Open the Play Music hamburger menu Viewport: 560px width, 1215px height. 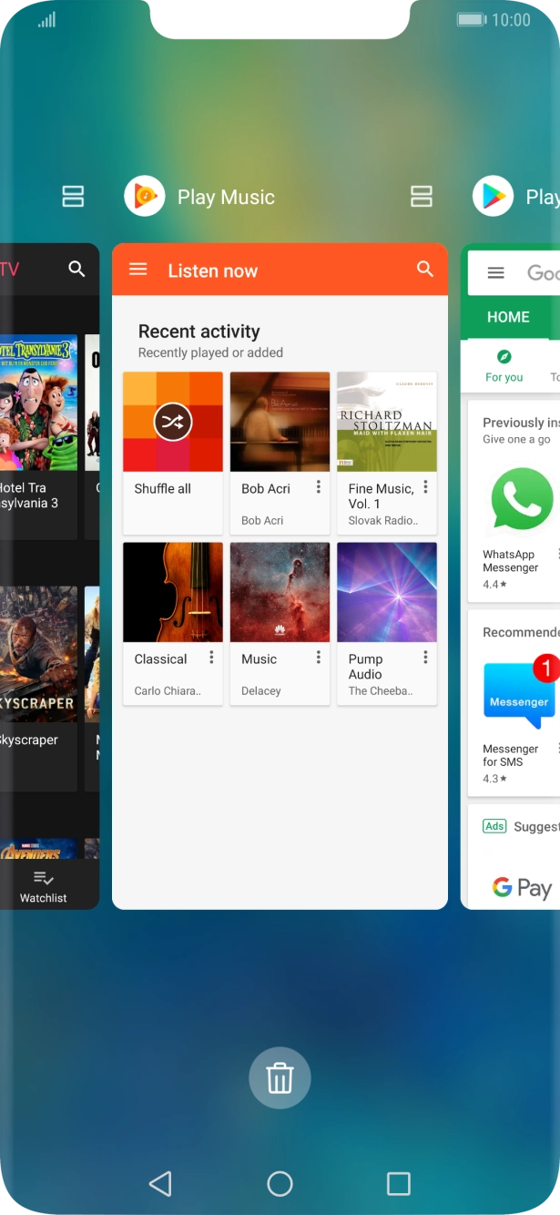click(x=137, y=270)
